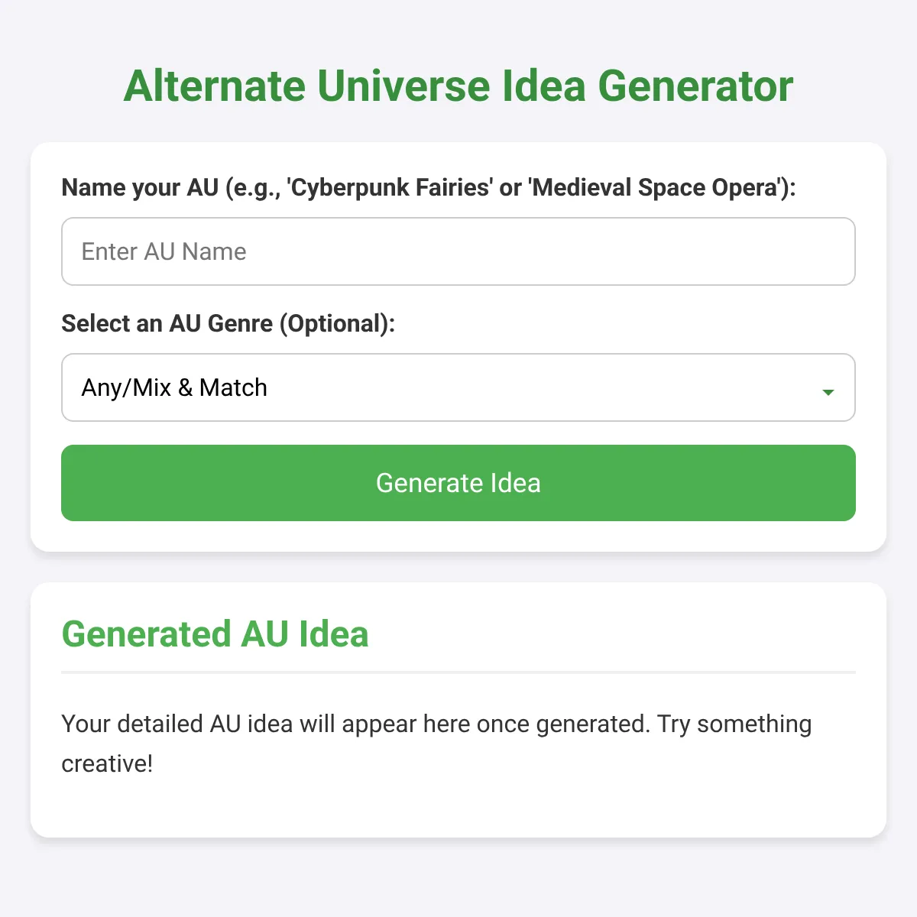
Task: Click the word 'Universe' in the title
Action: pyautogui.click(x=403, y=86)
